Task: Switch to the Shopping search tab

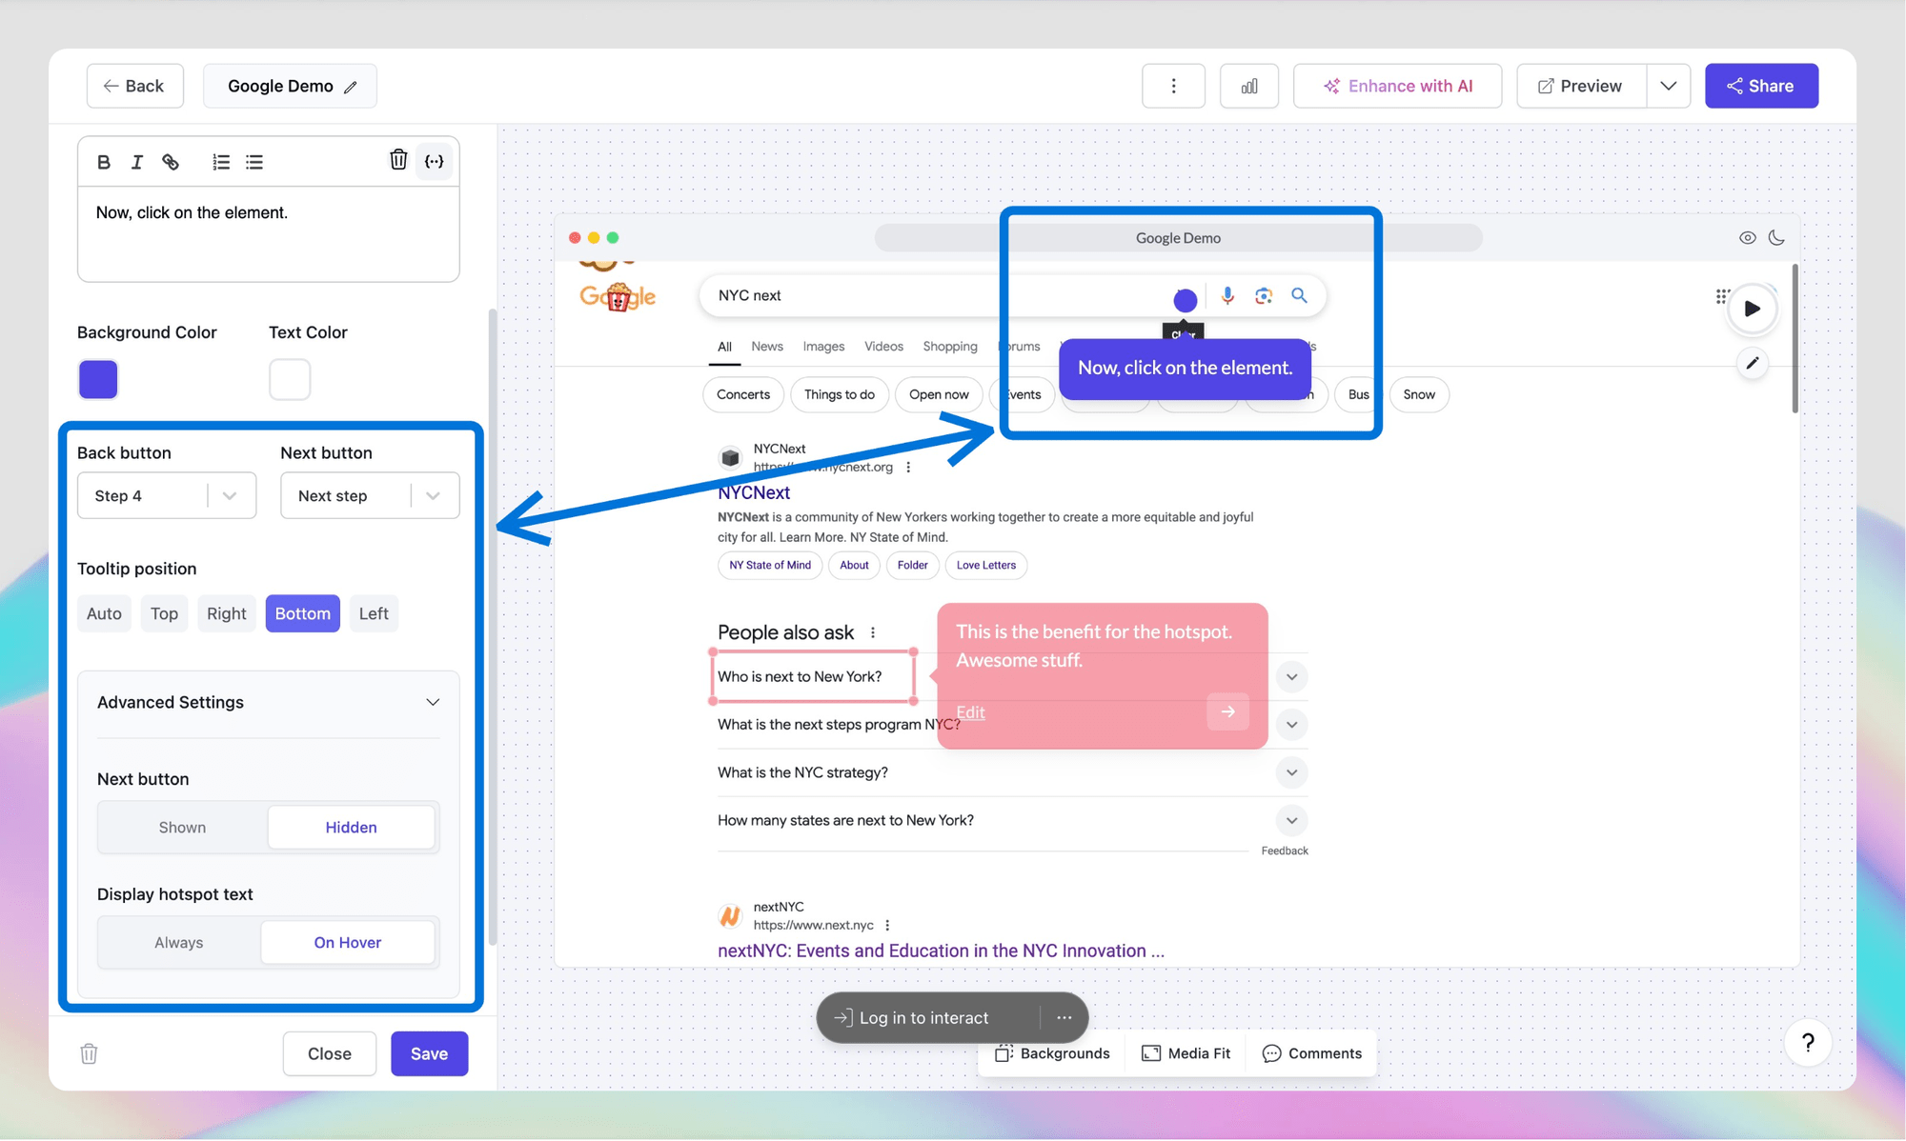Action: (950, 346)
